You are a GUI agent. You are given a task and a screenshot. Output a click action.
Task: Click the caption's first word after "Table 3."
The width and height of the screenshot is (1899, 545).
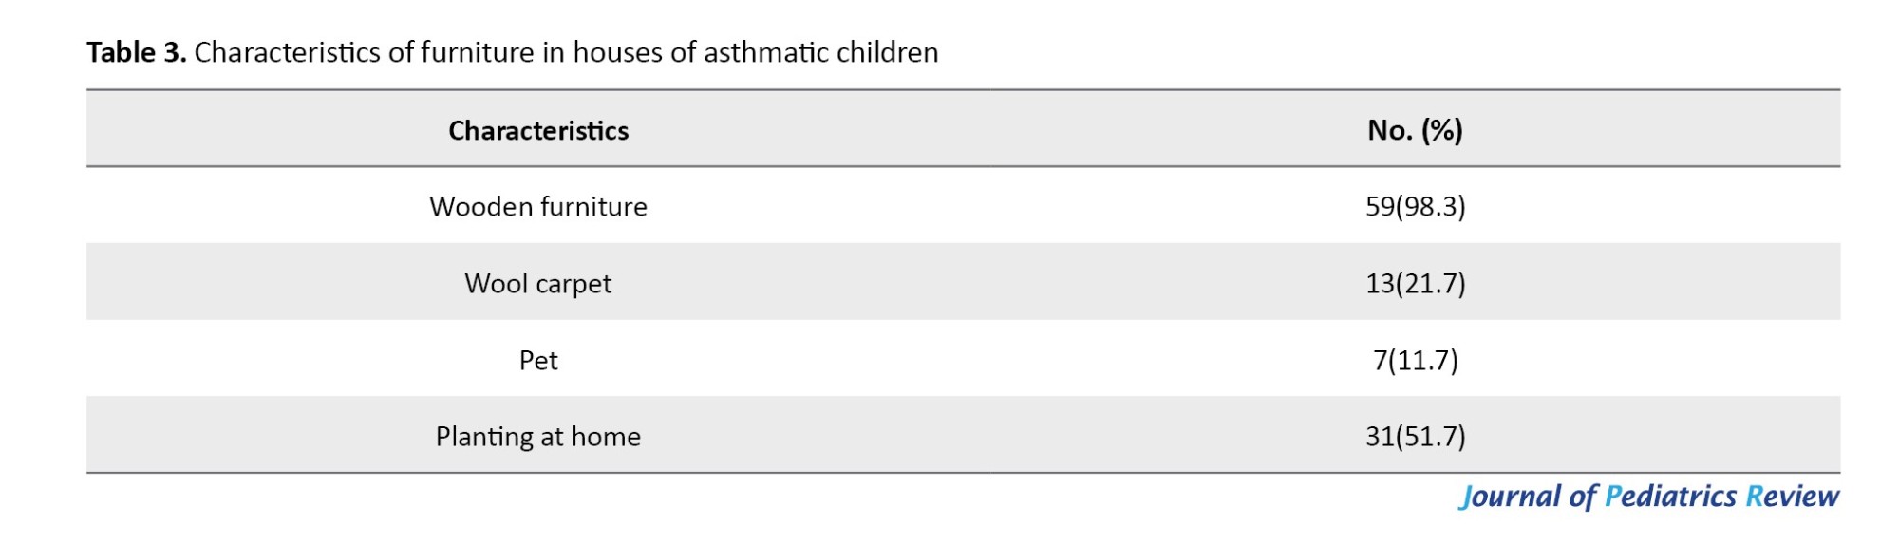point(288,52)
